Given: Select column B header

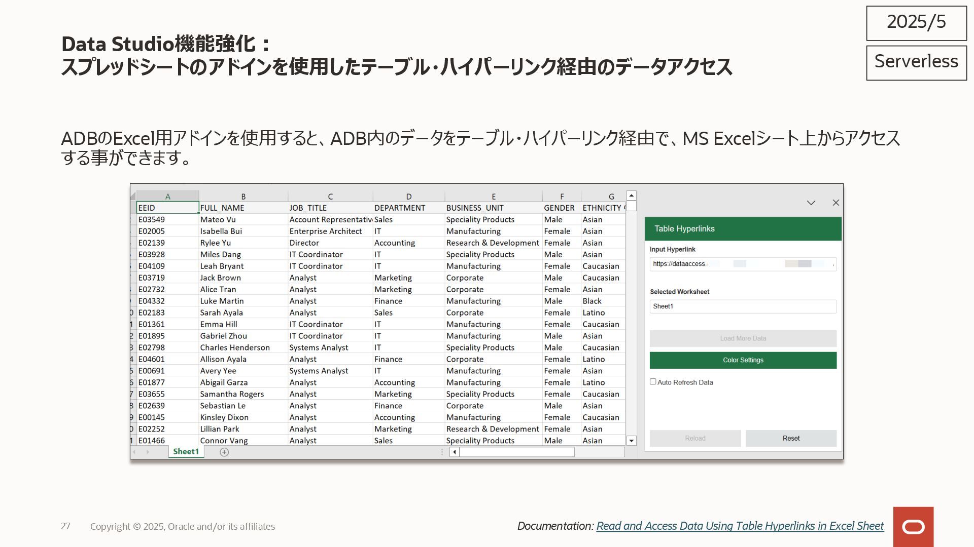Looking at the screenshot, I should coord(243,196).
